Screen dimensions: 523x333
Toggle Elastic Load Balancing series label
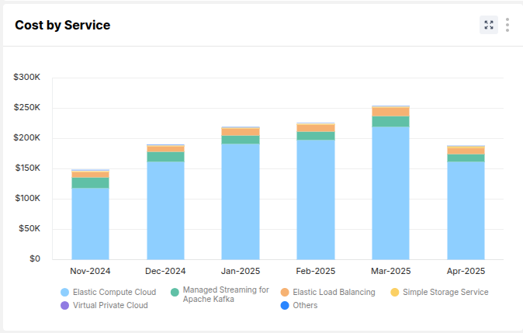334,293
